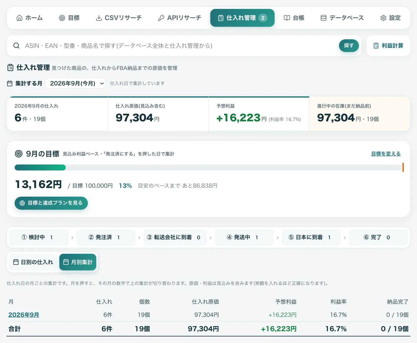Click the calendar icon beside 集計する月

coord(10,84)
